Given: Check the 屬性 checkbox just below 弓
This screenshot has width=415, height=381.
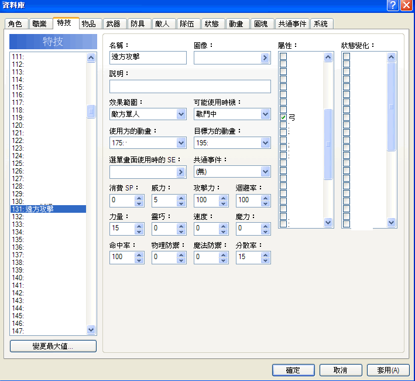Looking at the screenshot, I should point(283,125).
